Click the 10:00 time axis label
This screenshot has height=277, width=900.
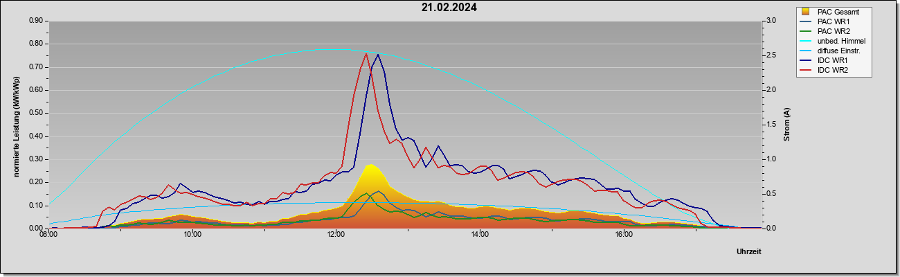(192, 235)
